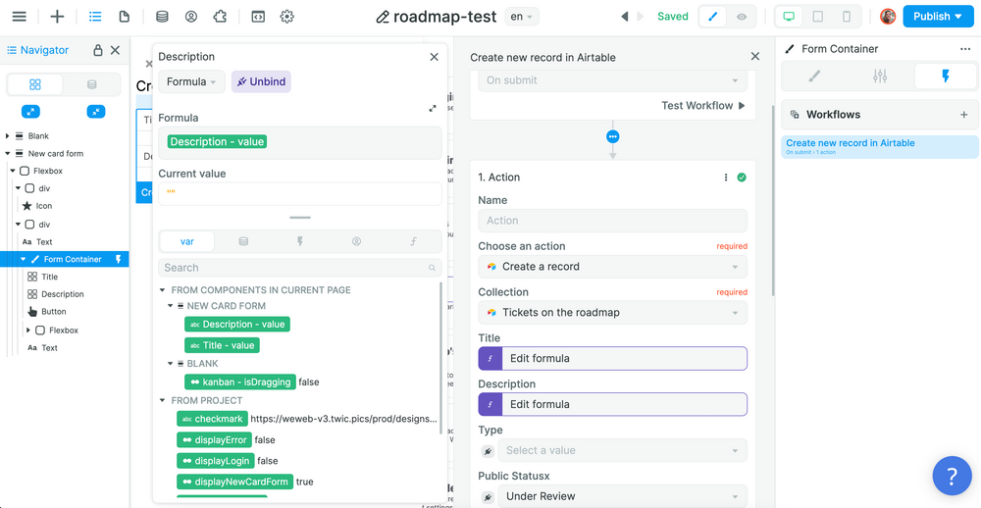Switch to preview mode with eye toggle
This screenshot has height=508, width=981.
coord(742,17)
